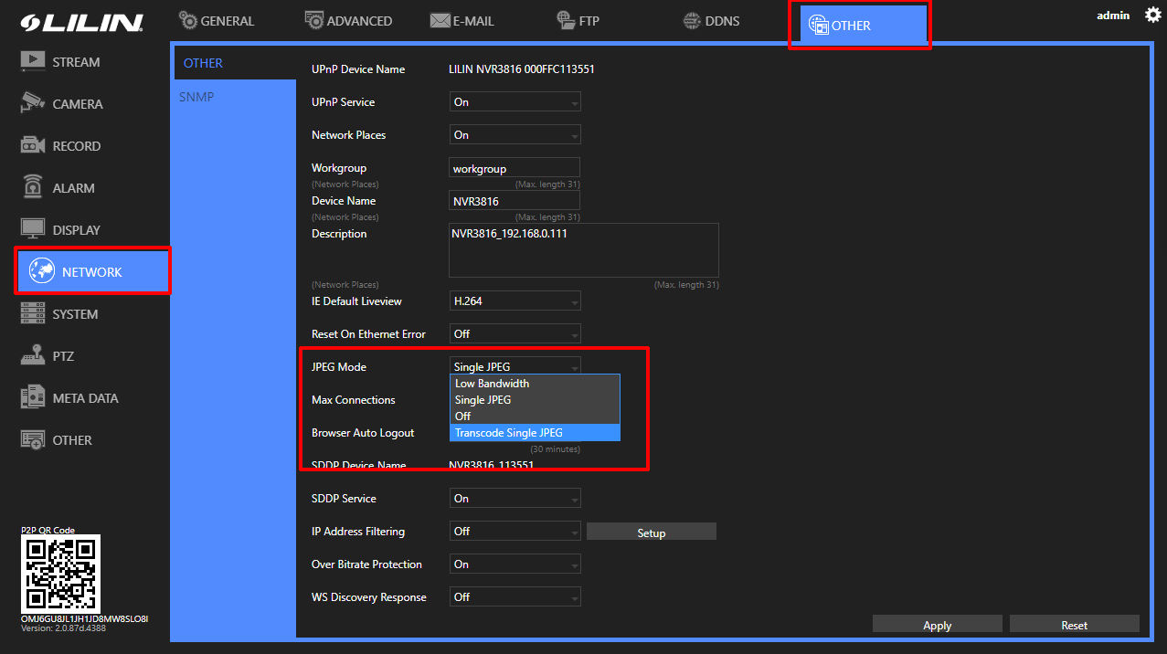The width and height of the screenshot is (1167, 654).
Task: Select the Record camcorder icon
Action: point(33,146)
